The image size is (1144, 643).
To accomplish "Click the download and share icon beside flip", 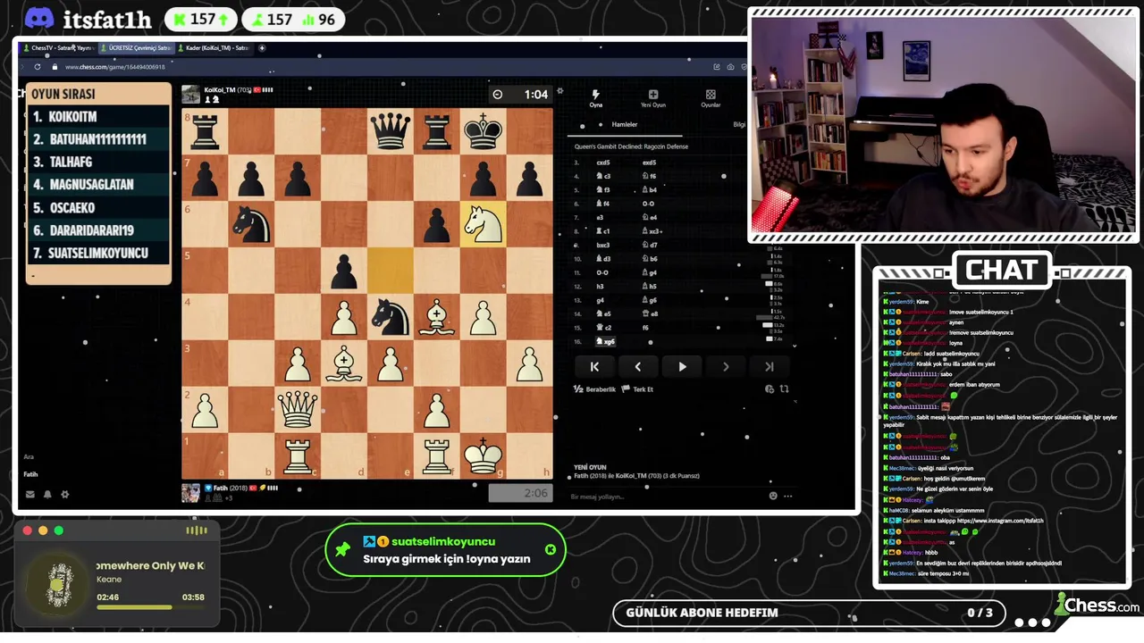I will pyautogui.click(x=770, y=389).
